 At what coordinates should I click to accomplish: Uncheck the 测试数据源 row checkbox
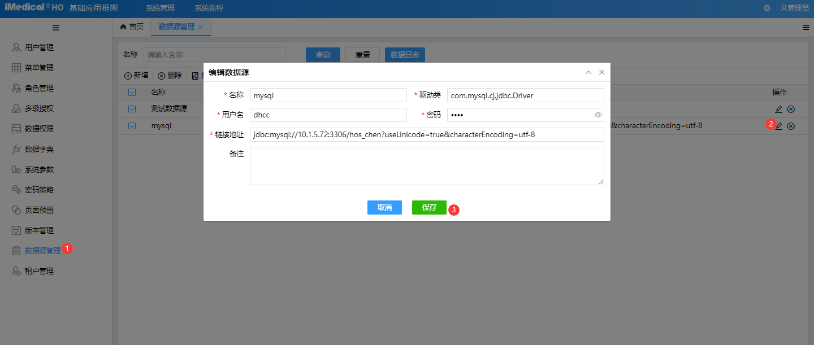point(132,109)
